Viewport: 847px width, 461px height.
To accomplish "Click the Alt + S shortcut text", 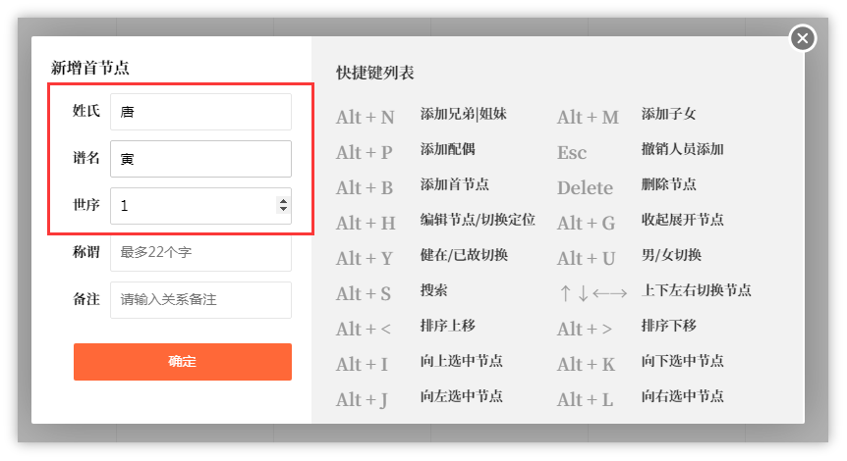I will click(x=363, y=293).
